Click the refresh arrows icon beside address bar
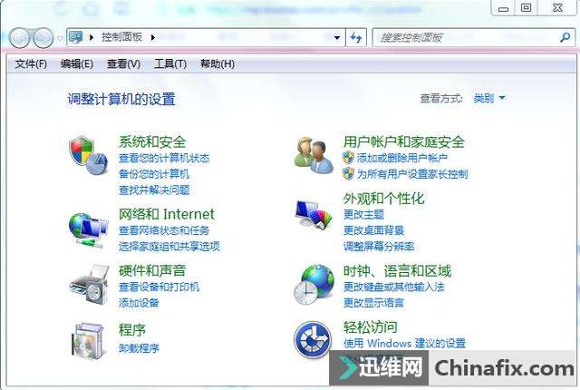Viewport: 580px width, 390px height. click(x=356, y=37)
